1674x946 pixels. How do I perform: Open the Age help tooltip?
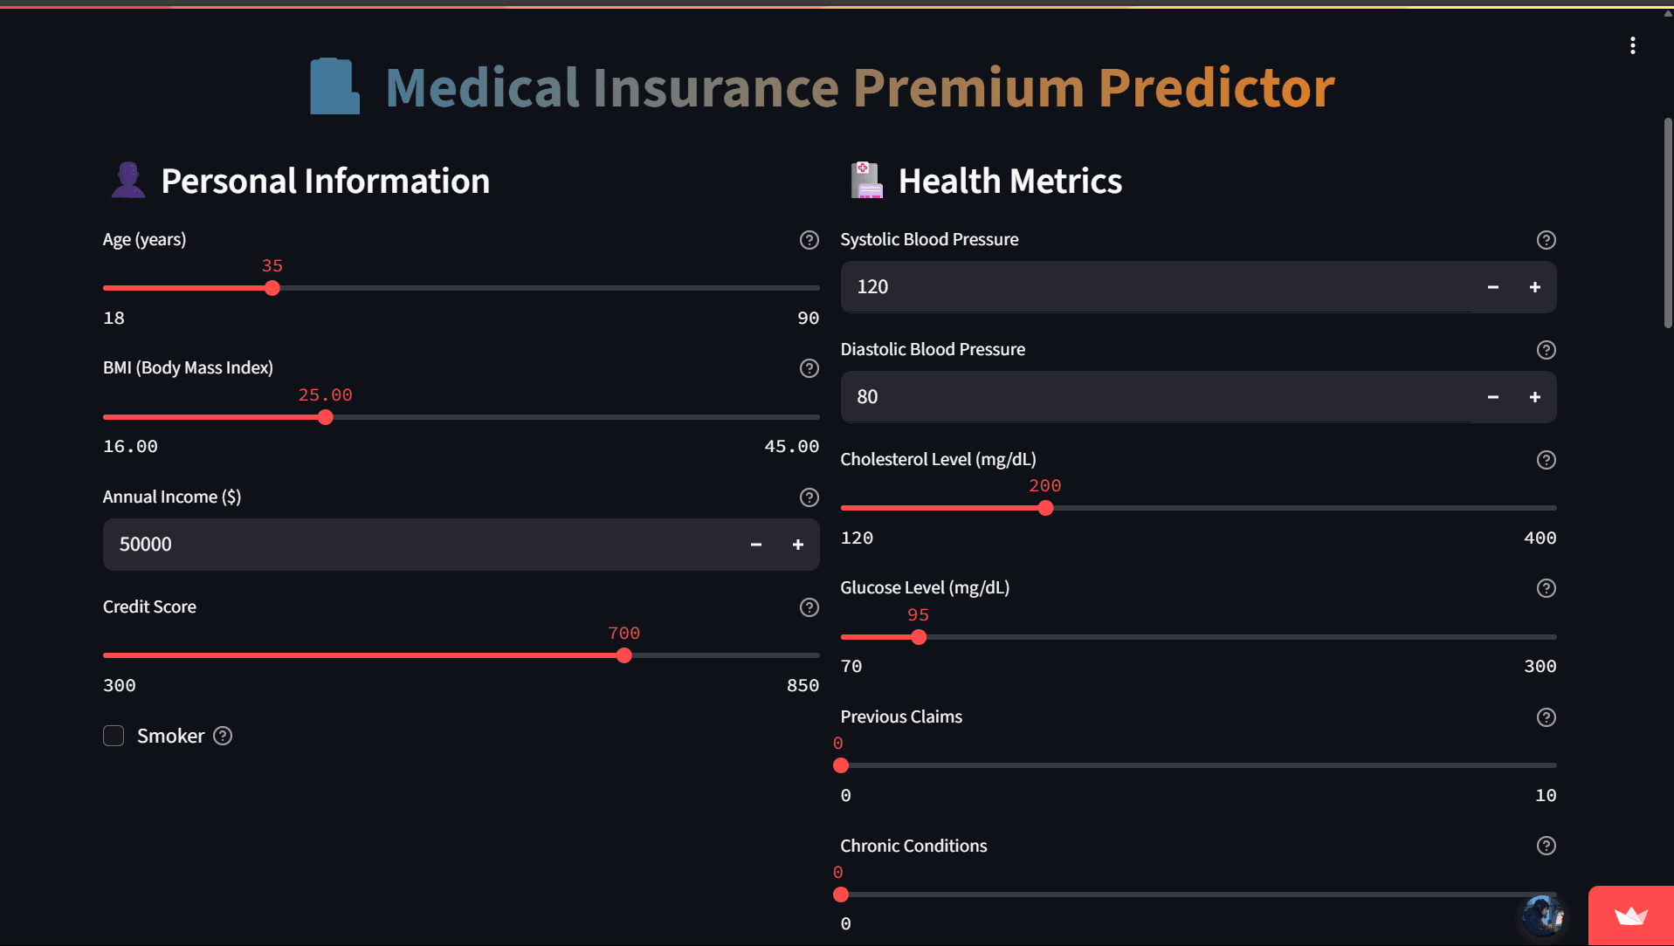809,240
